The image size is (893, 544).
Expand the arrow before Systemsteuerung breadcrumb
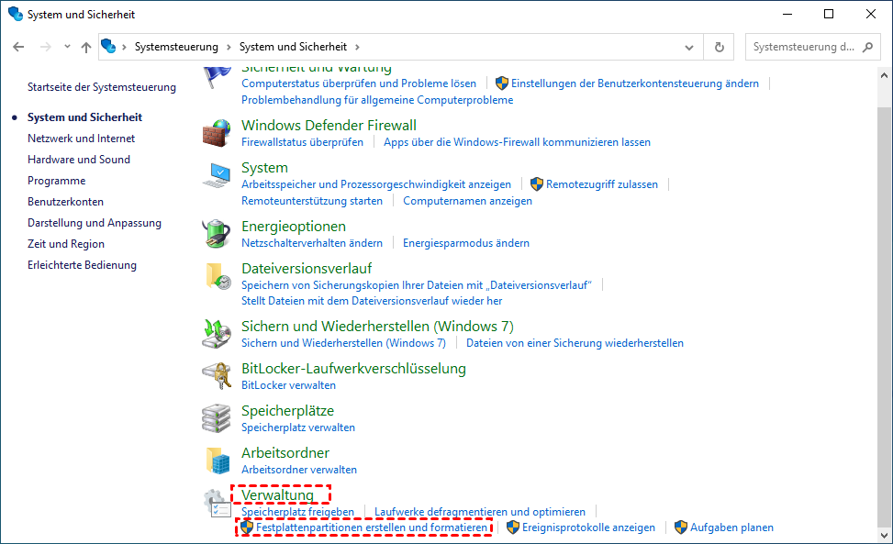(124, 47)
